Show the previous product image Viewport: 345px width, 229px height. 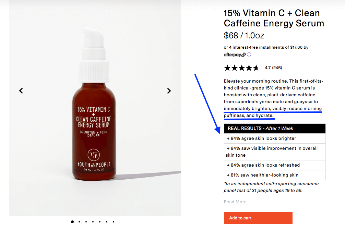click(x=21, y=91)
